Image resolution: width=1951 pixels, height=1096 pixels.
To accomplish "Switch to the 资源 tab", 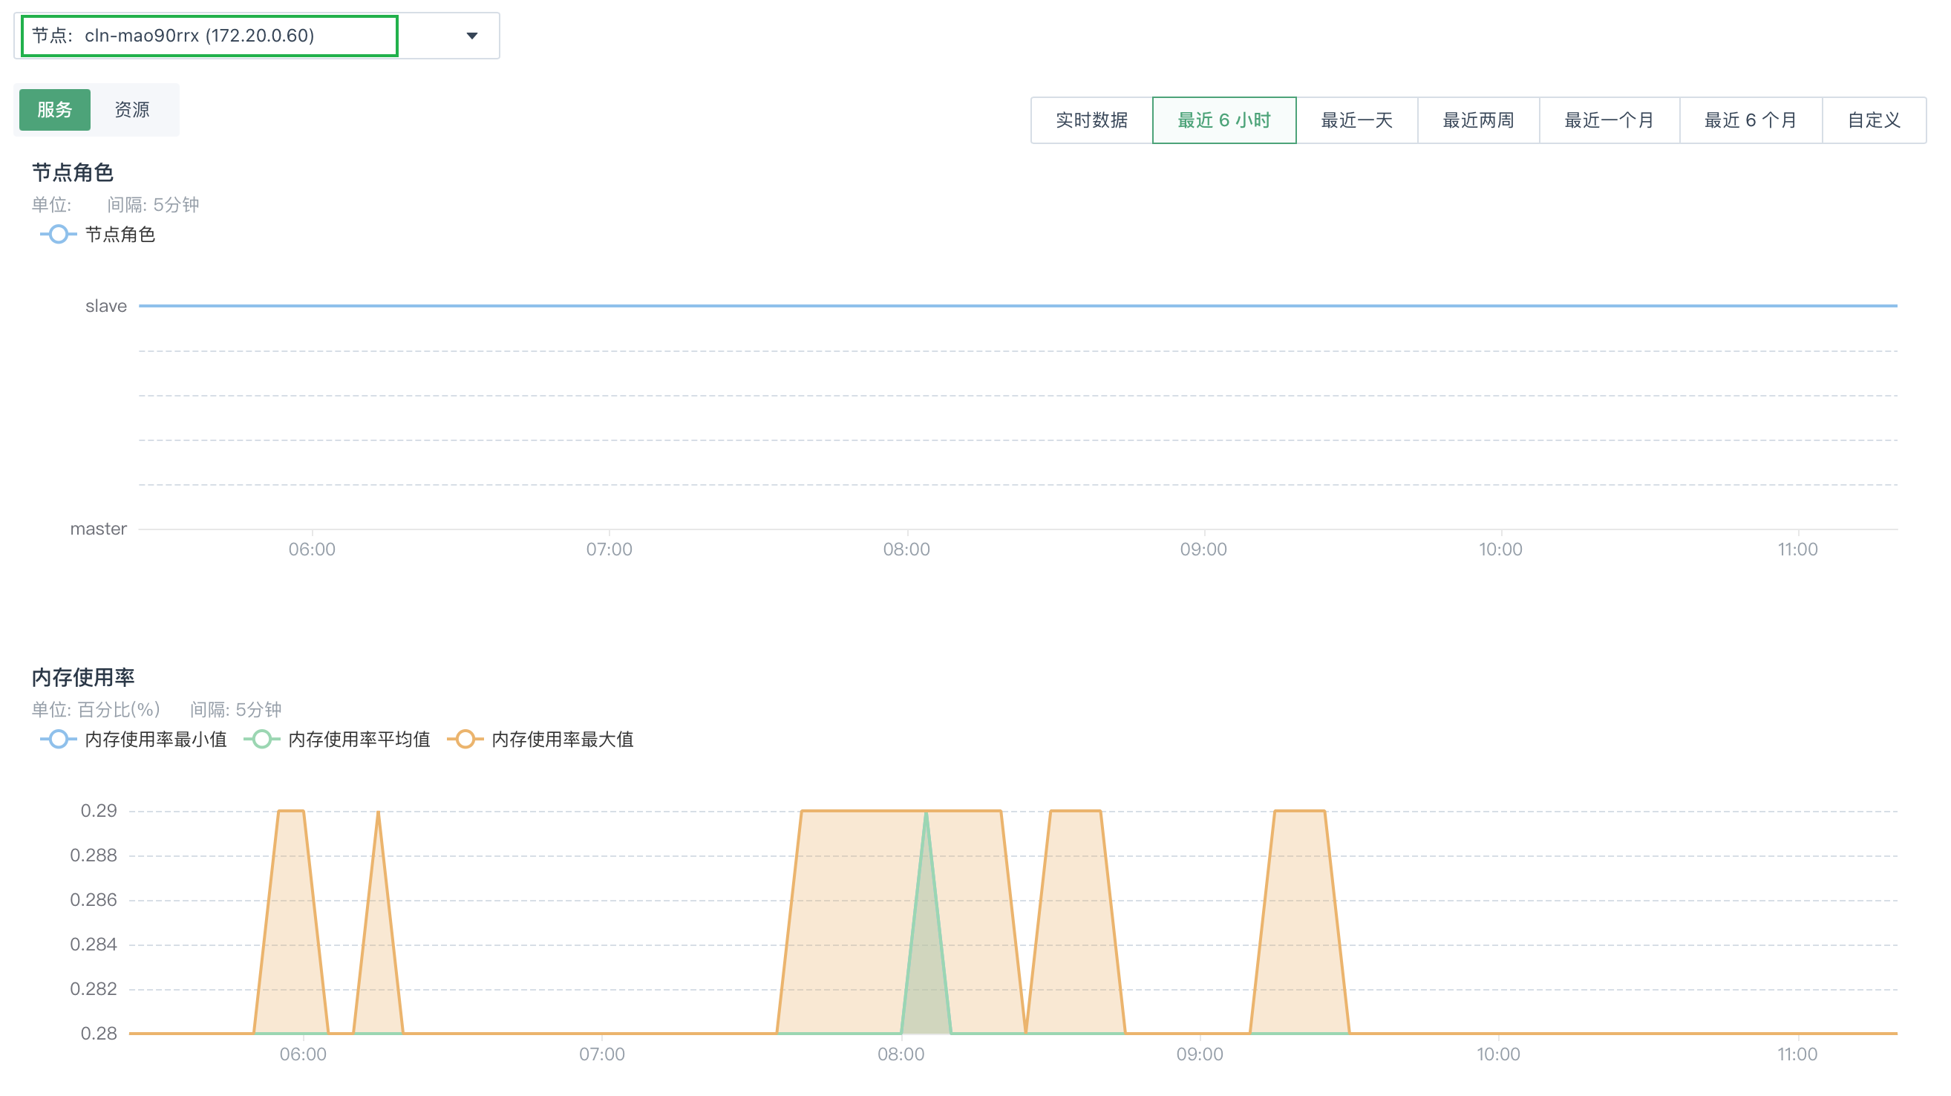I will click(133, 110).
